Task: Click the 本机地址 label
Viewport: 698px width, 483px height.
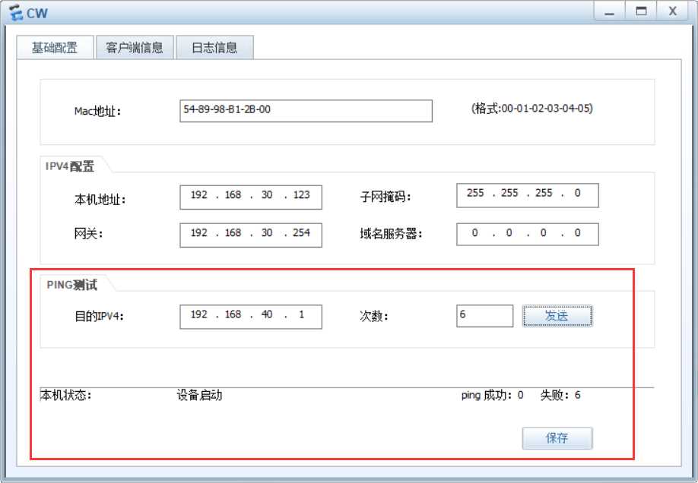Action: (x=100, y=200)
